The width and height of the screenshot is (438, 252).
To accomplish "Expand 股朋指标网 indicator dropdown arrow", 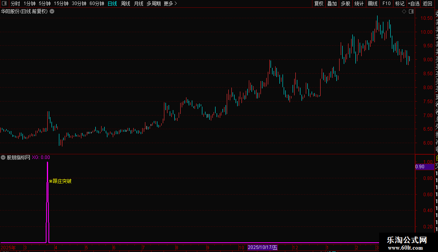I will pyautogui.click(x=3, y=157).
